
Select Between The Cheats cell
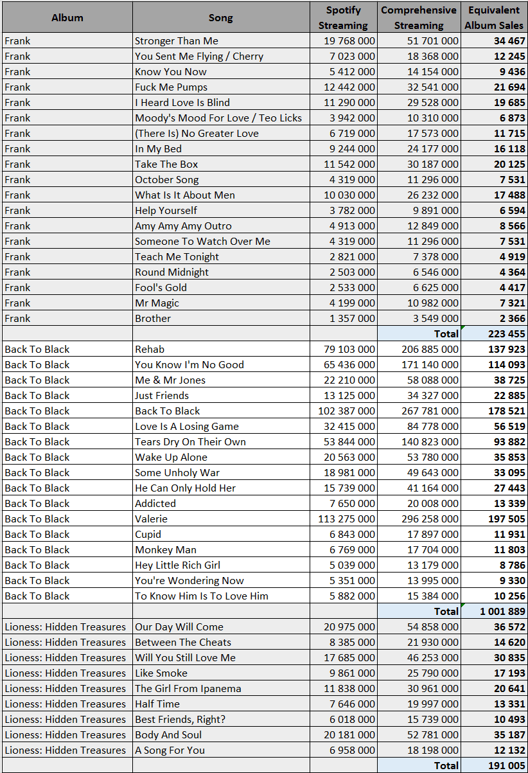[221, 642]
